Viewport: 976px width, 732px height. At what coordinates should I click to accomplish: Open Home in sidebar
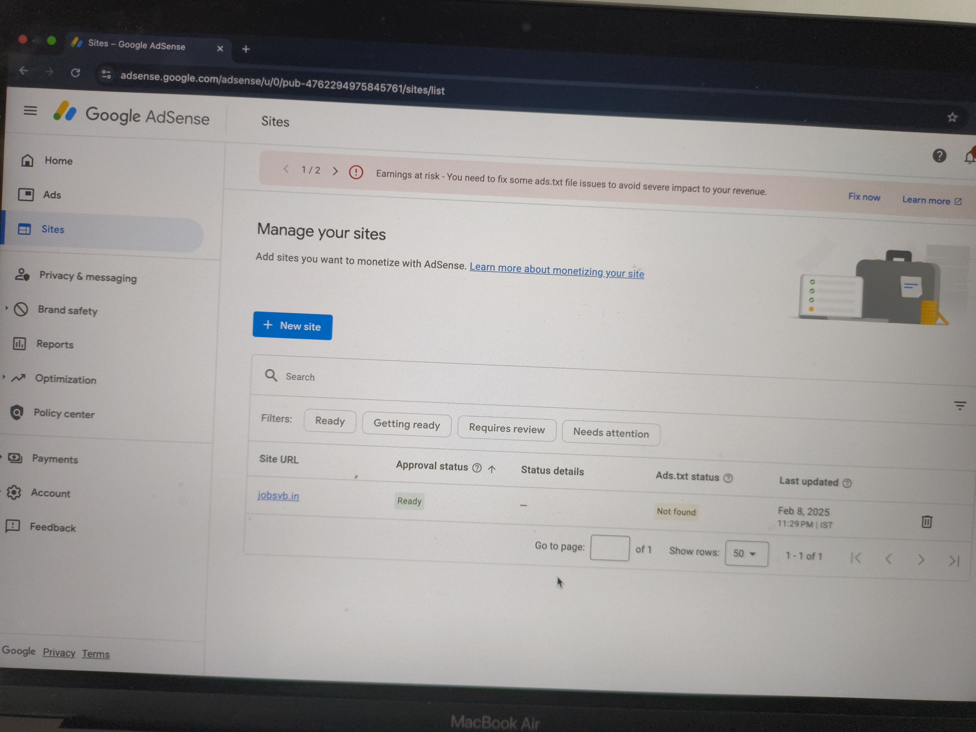pyautogui.click(x=47, y=161)
